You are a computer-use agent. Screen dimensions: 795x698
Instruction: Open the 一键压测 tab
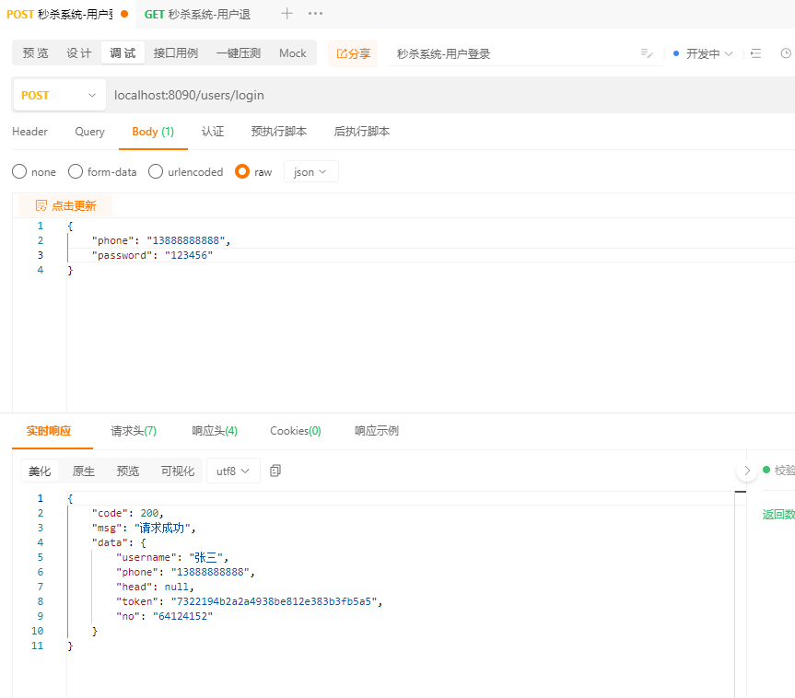pyautogui.click(x=239, y=53)
